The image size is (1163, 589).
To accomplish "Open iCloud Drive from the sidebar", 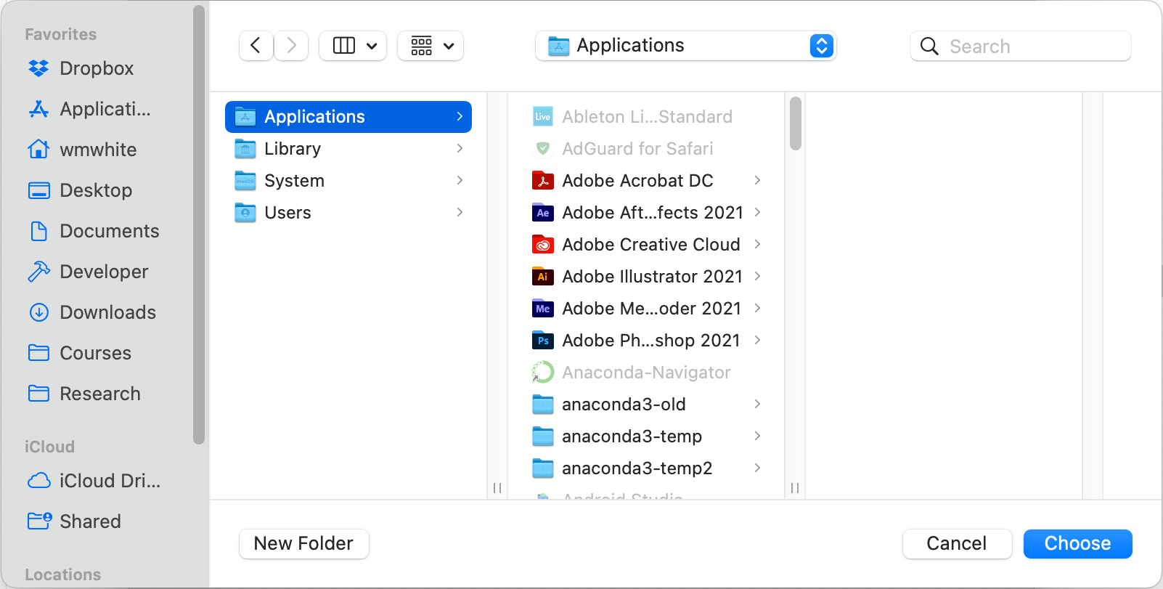I will pyautogui.click(x=109, y=481).
